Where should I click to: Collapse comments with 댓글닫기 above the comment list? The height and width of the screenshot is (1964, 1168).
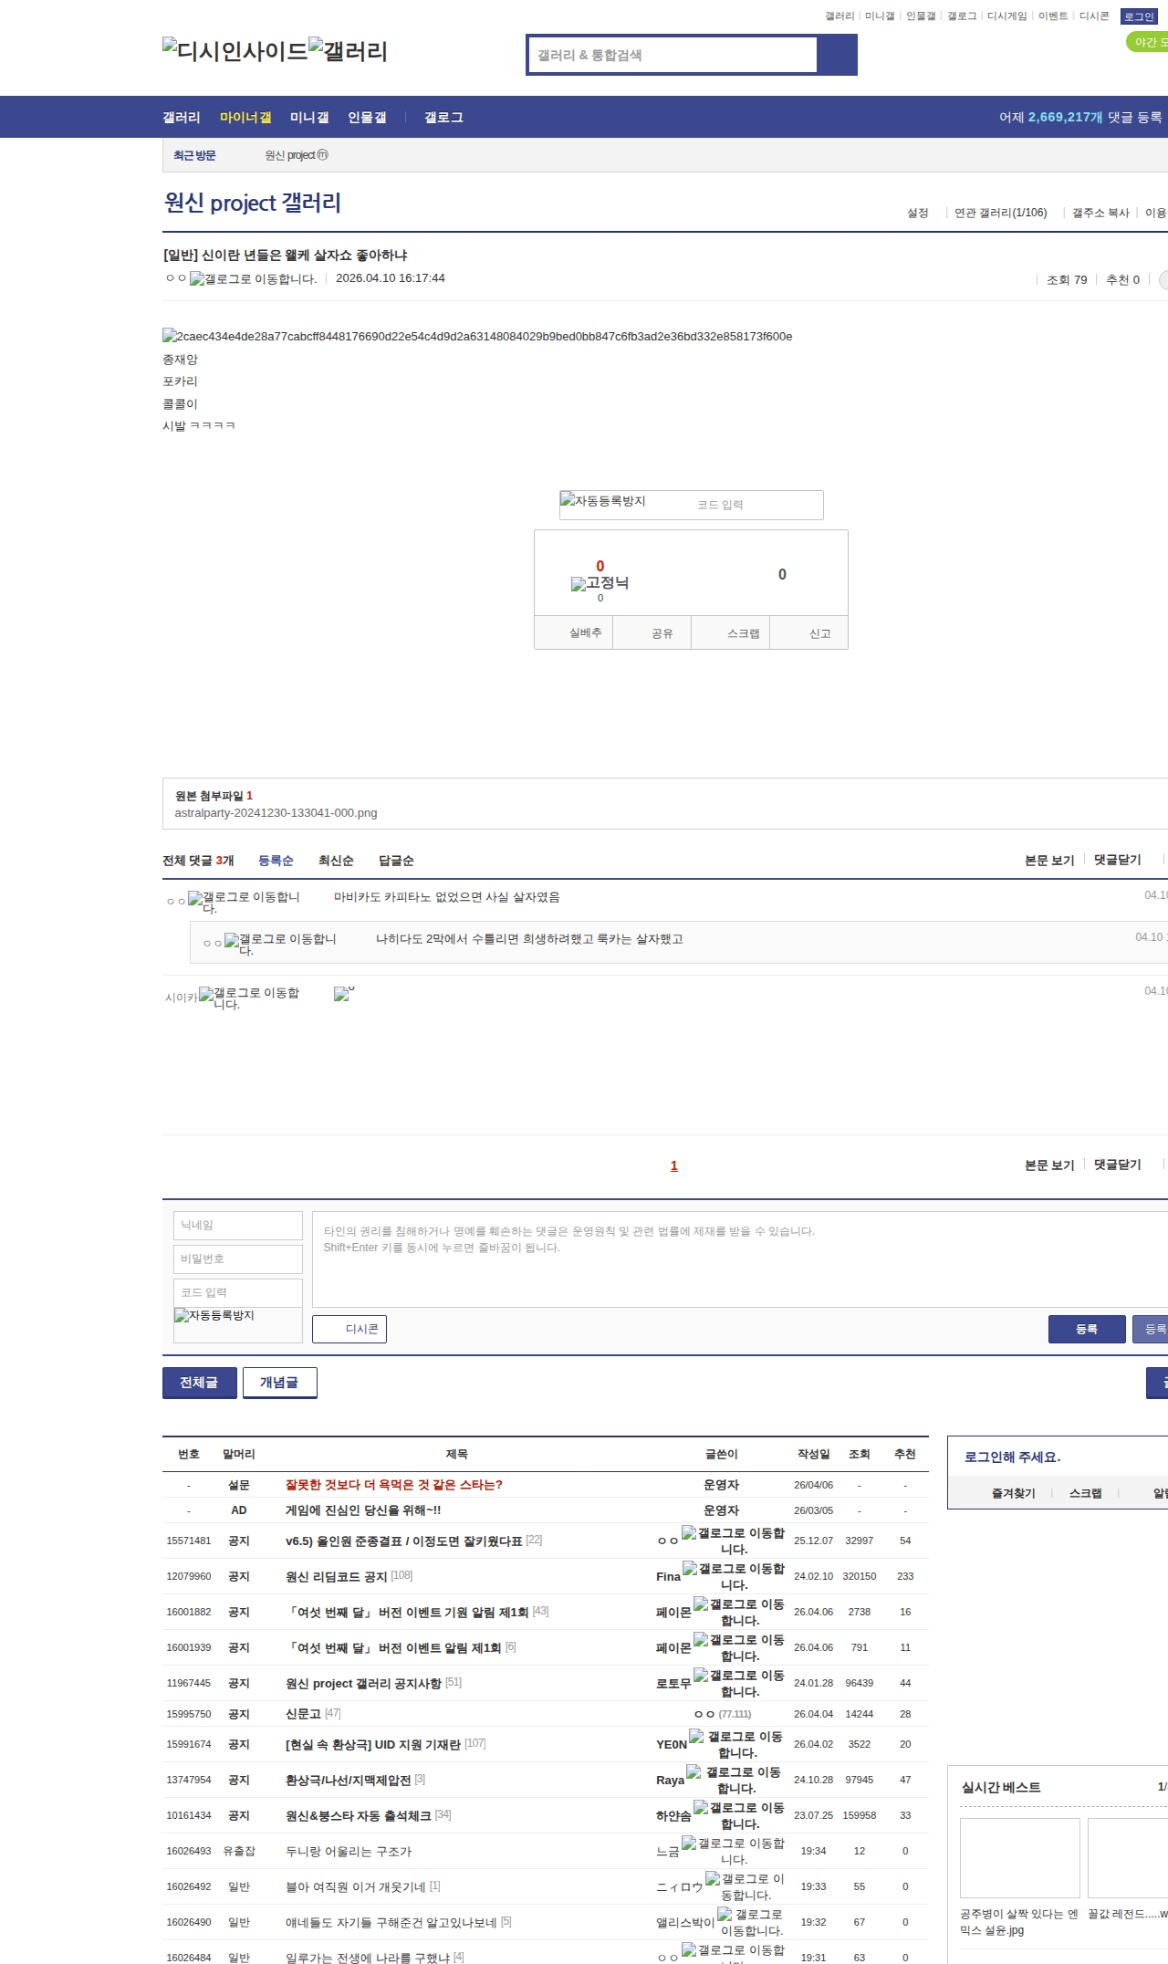point(1117,860)
